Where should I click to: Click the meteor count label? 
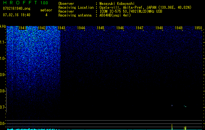pos(46,10)
